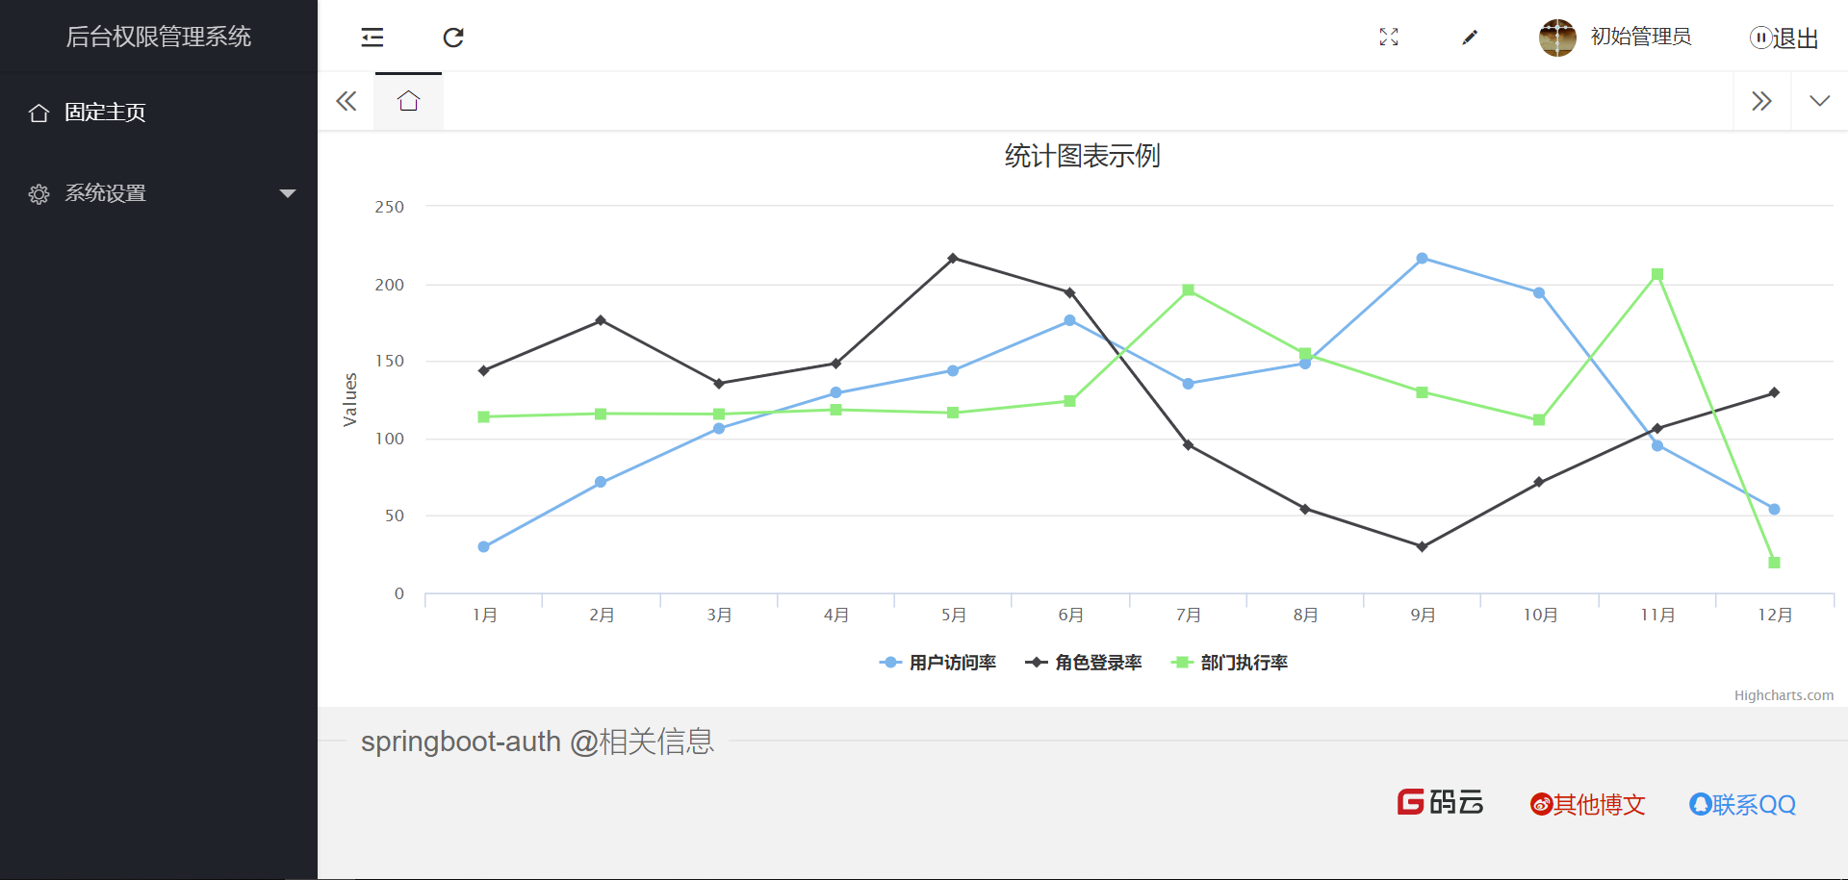The image size is (1848, 880).
Task: Click the 退出 logout button
Action: coord(1784,38)
